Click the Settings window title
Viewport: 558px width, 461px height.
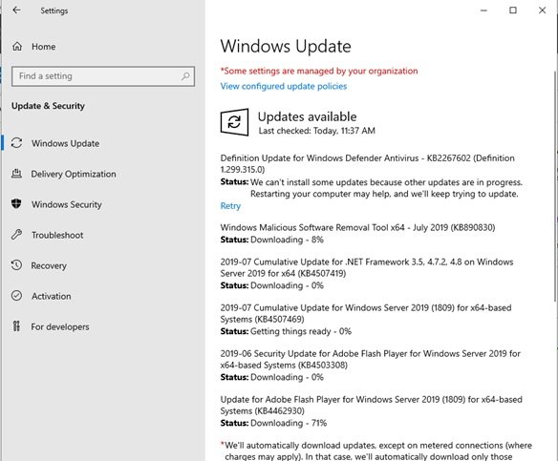coord(54,10)
